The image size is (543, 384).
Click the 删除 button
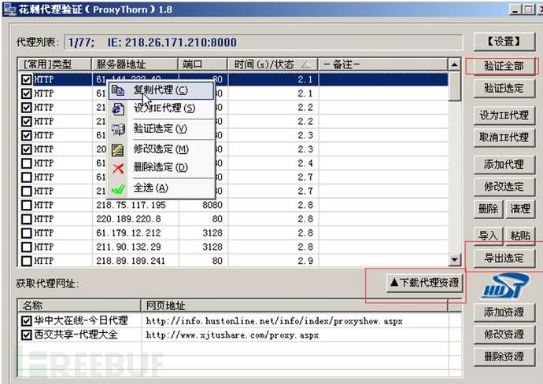[488, 209]
